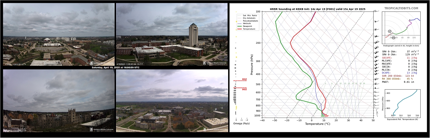430x138 pixels.
Task: Click the top-left webcam image
Action: [x=59, y=34]
